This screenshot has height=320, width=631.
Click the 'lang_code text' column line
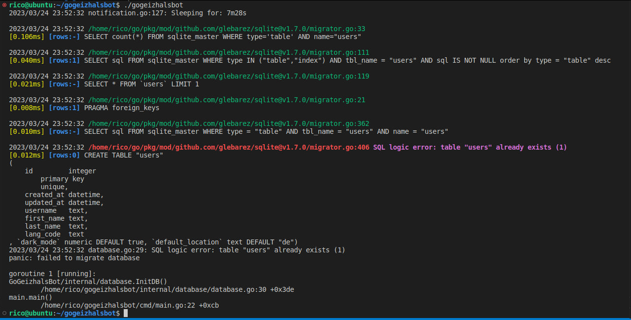pos(54,234)
